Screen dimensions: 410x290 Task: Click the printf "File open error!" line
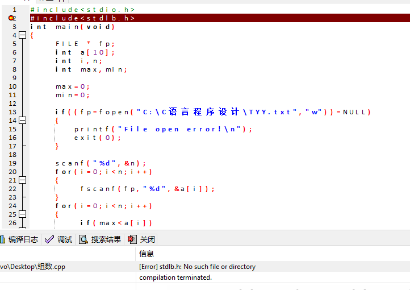point(163,129)
